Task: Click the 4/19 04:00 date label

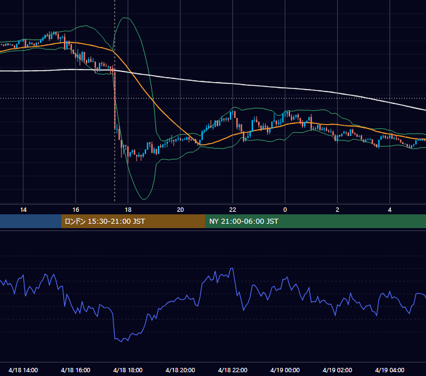Action: tap(390, 370)
